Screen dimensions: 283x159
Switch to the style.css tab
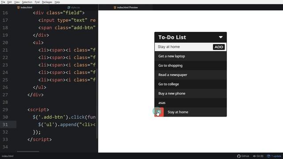coord(74,8)
